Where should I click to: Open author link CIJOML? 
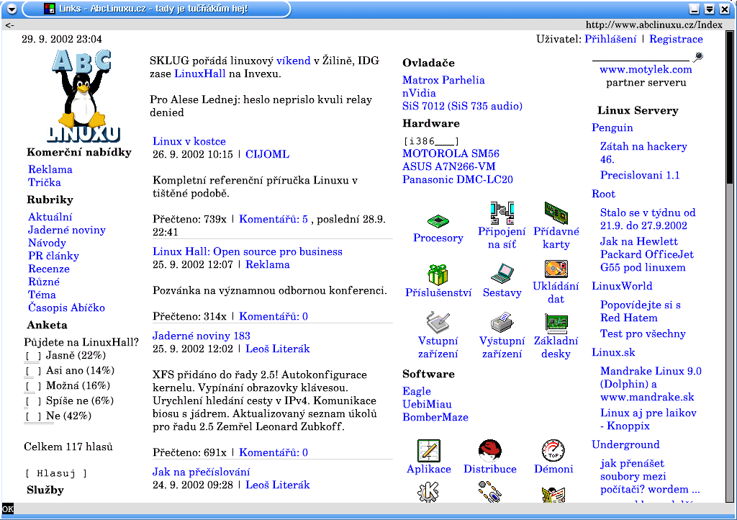point(268,154)
